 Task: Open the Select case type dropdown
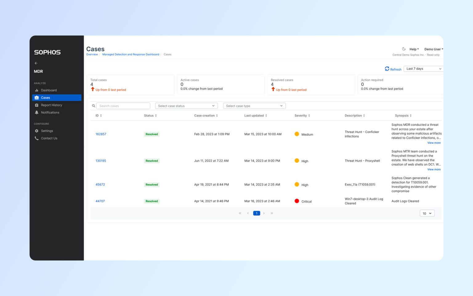pos(254,105)
